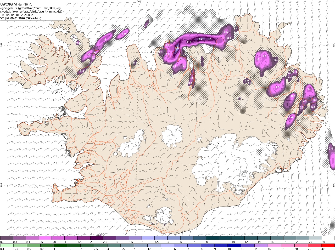
Task: Pick the upper scale swatch between 20 and 25
Action: coord(302,238)
